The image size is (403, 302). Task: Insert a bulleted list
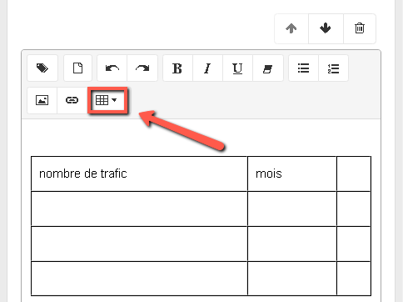point(304,68)
